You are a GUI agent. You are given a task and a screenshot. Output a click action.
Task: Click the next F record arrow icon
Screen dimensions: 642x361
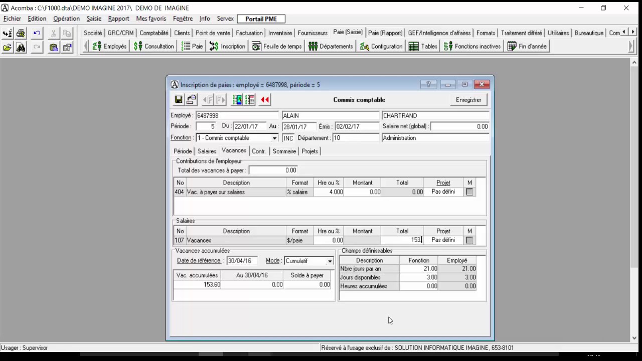220,100
